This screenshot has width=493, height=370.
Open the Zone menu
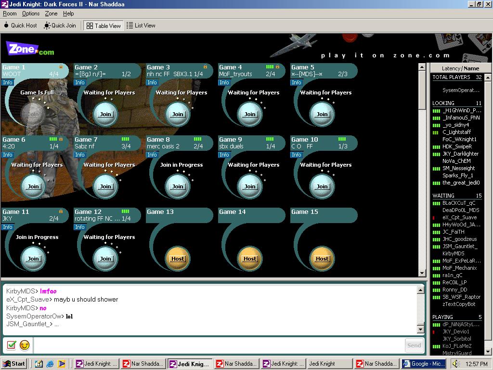(51, 13)
